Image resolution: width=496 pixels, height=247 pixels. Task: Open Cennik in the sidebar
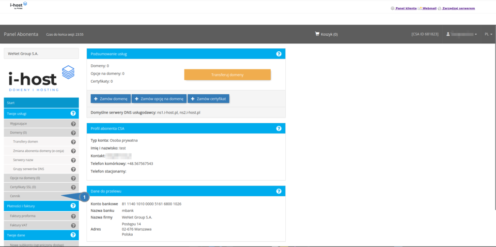point(15,196)
